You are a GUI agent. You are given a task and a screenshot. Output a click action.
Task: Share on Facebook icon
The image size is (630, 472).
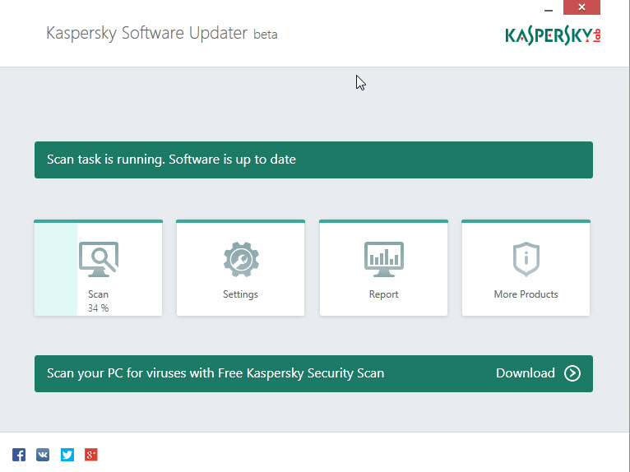[19, 455]
